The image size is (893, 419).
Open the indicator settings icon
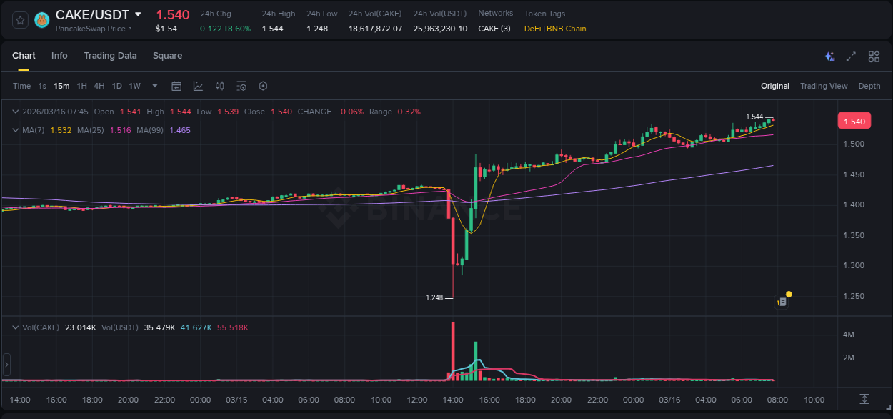241,86
